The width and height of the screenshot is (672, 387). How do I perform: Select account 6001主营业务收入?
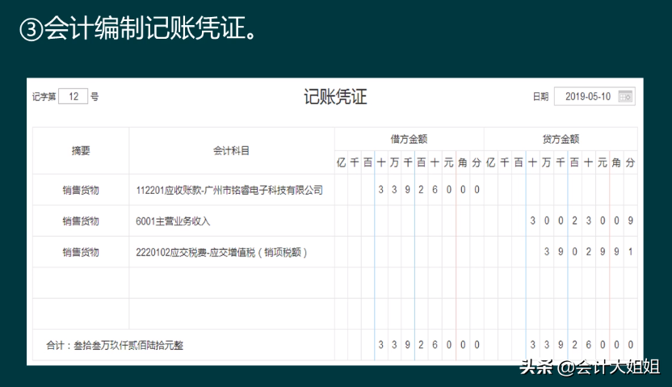[173, 221]
